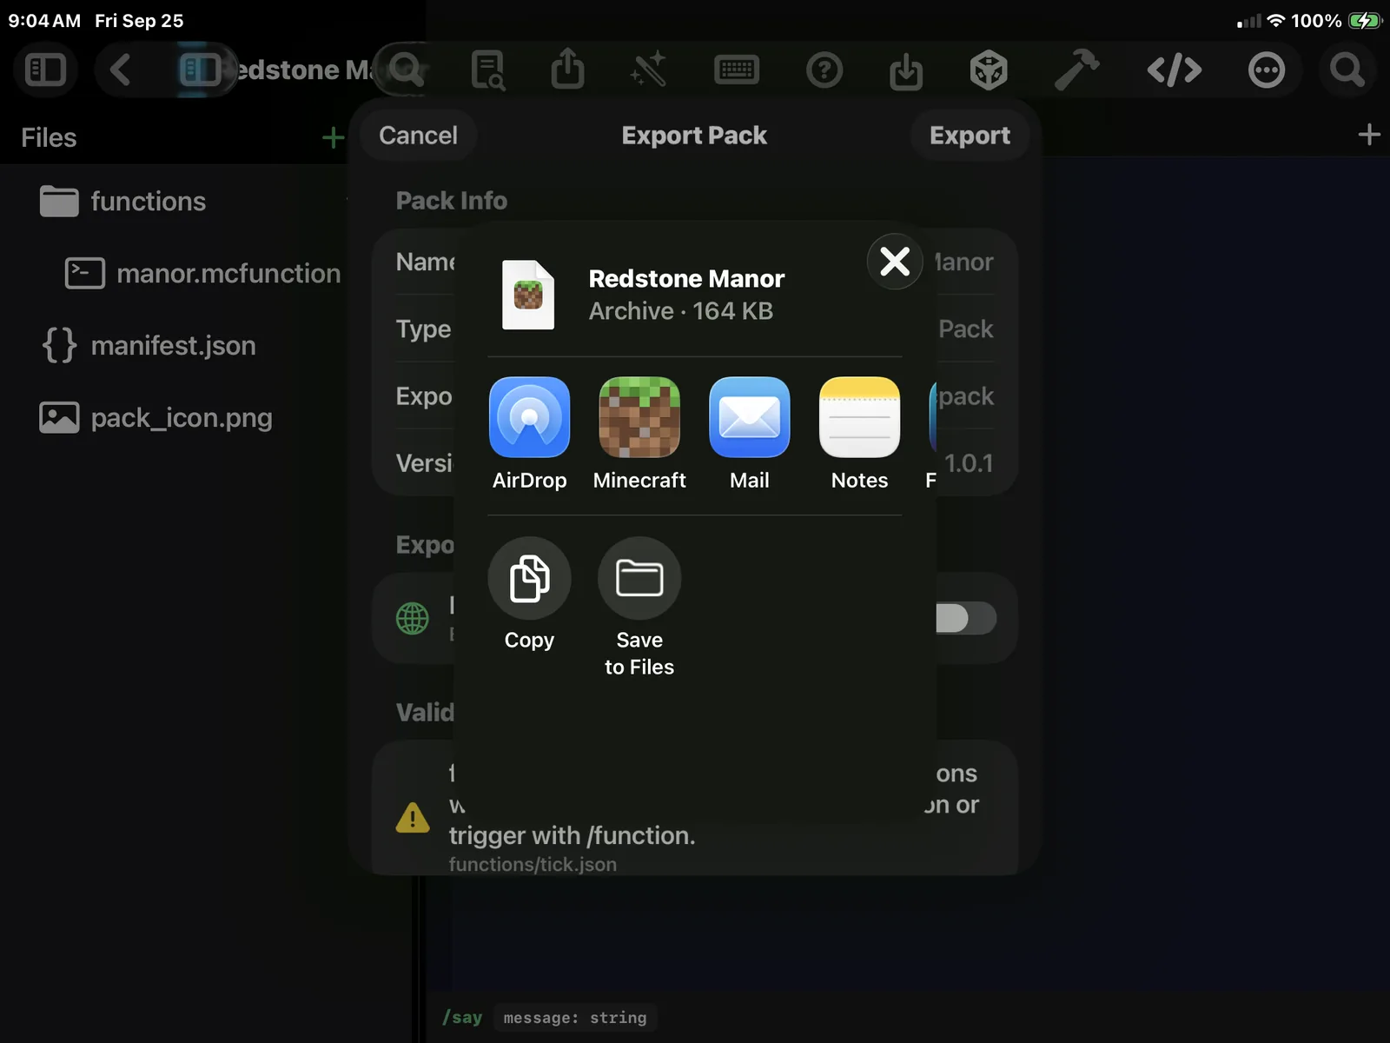
Task: Tap the Redstone Manor archive thumbnail
Action: pos(528,295)
